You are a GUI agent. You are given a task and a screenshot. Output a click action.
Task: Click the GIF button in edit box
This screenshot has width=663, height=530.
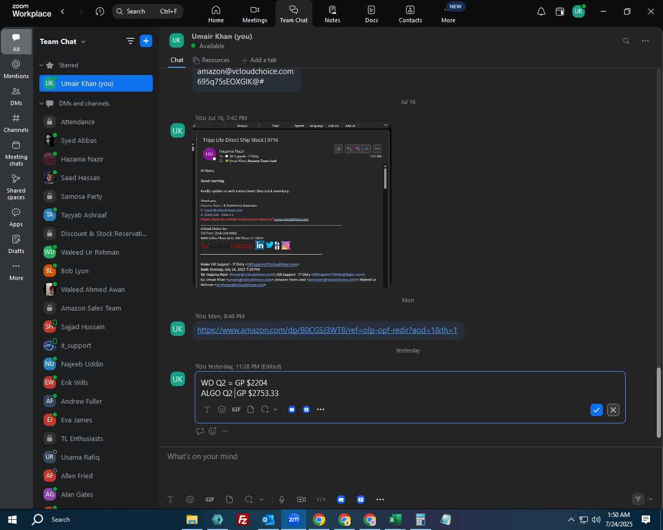tap(236, 409)
